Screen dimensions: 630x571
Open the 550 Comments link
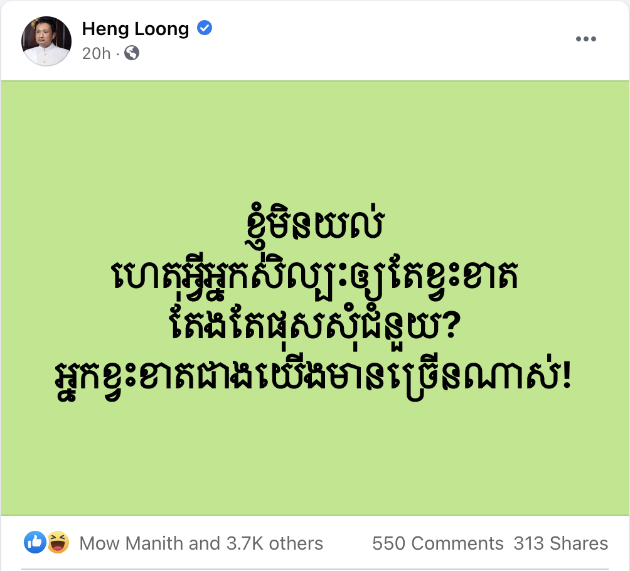click(437, 543)
